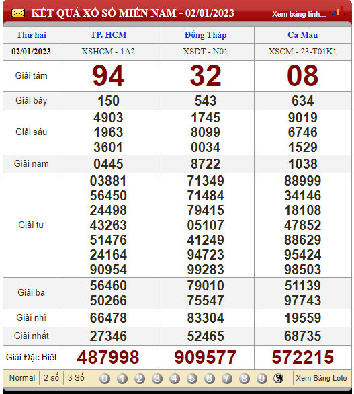
Task: Open Cà Mau province link
Action: coord(303,35)
